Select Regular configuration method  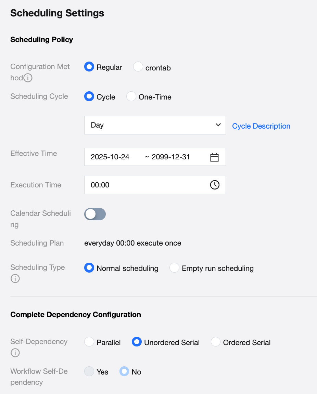(89, 67)
